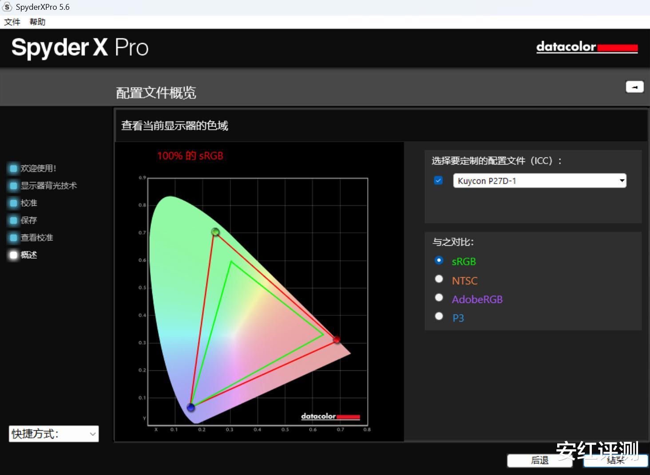
Task: Click the indicator icon beside 保存
Action: click(13, 220)
